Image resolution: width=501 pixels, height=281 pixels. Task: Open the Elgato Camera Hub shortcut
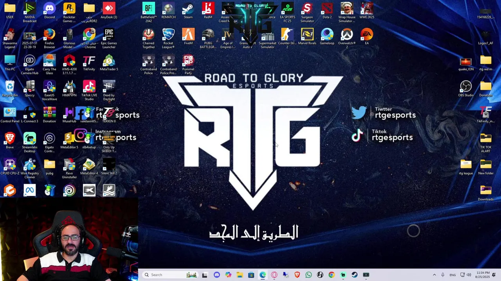(30, 64)
